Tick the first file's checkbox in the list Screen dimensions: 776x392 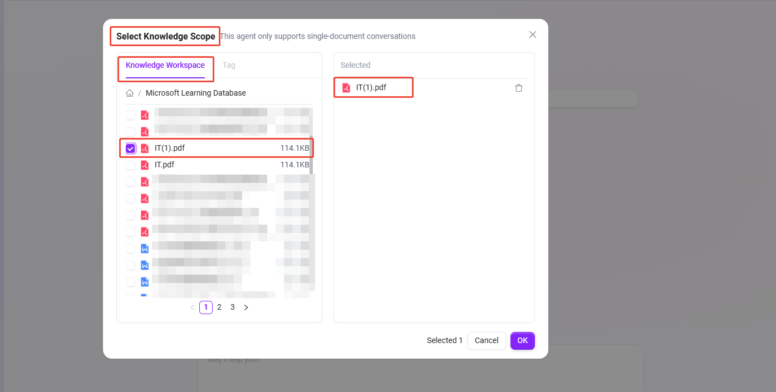pyautogui.click(x=130, y=115)
